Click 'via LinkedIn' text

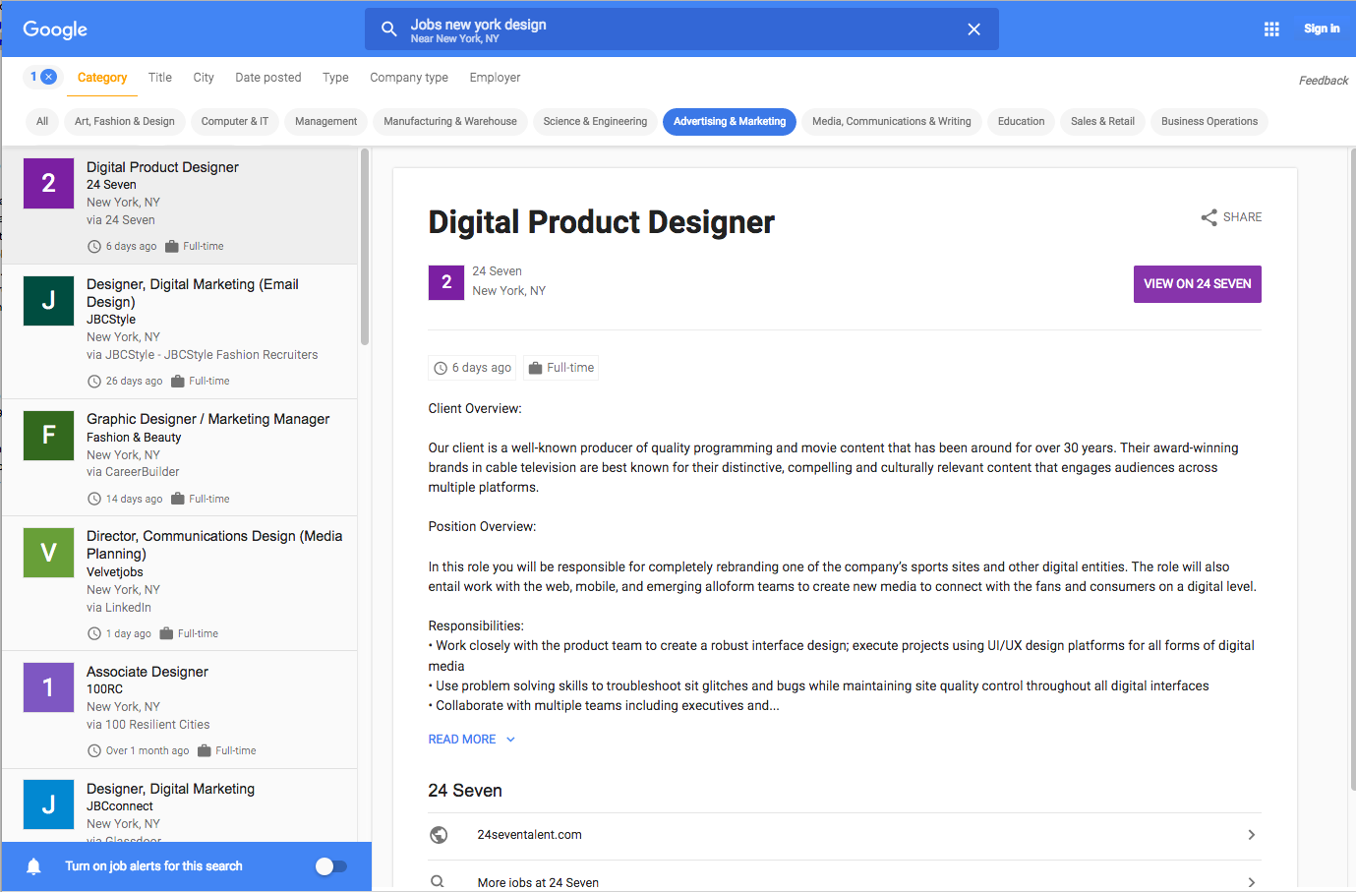(x=119, y=608)
